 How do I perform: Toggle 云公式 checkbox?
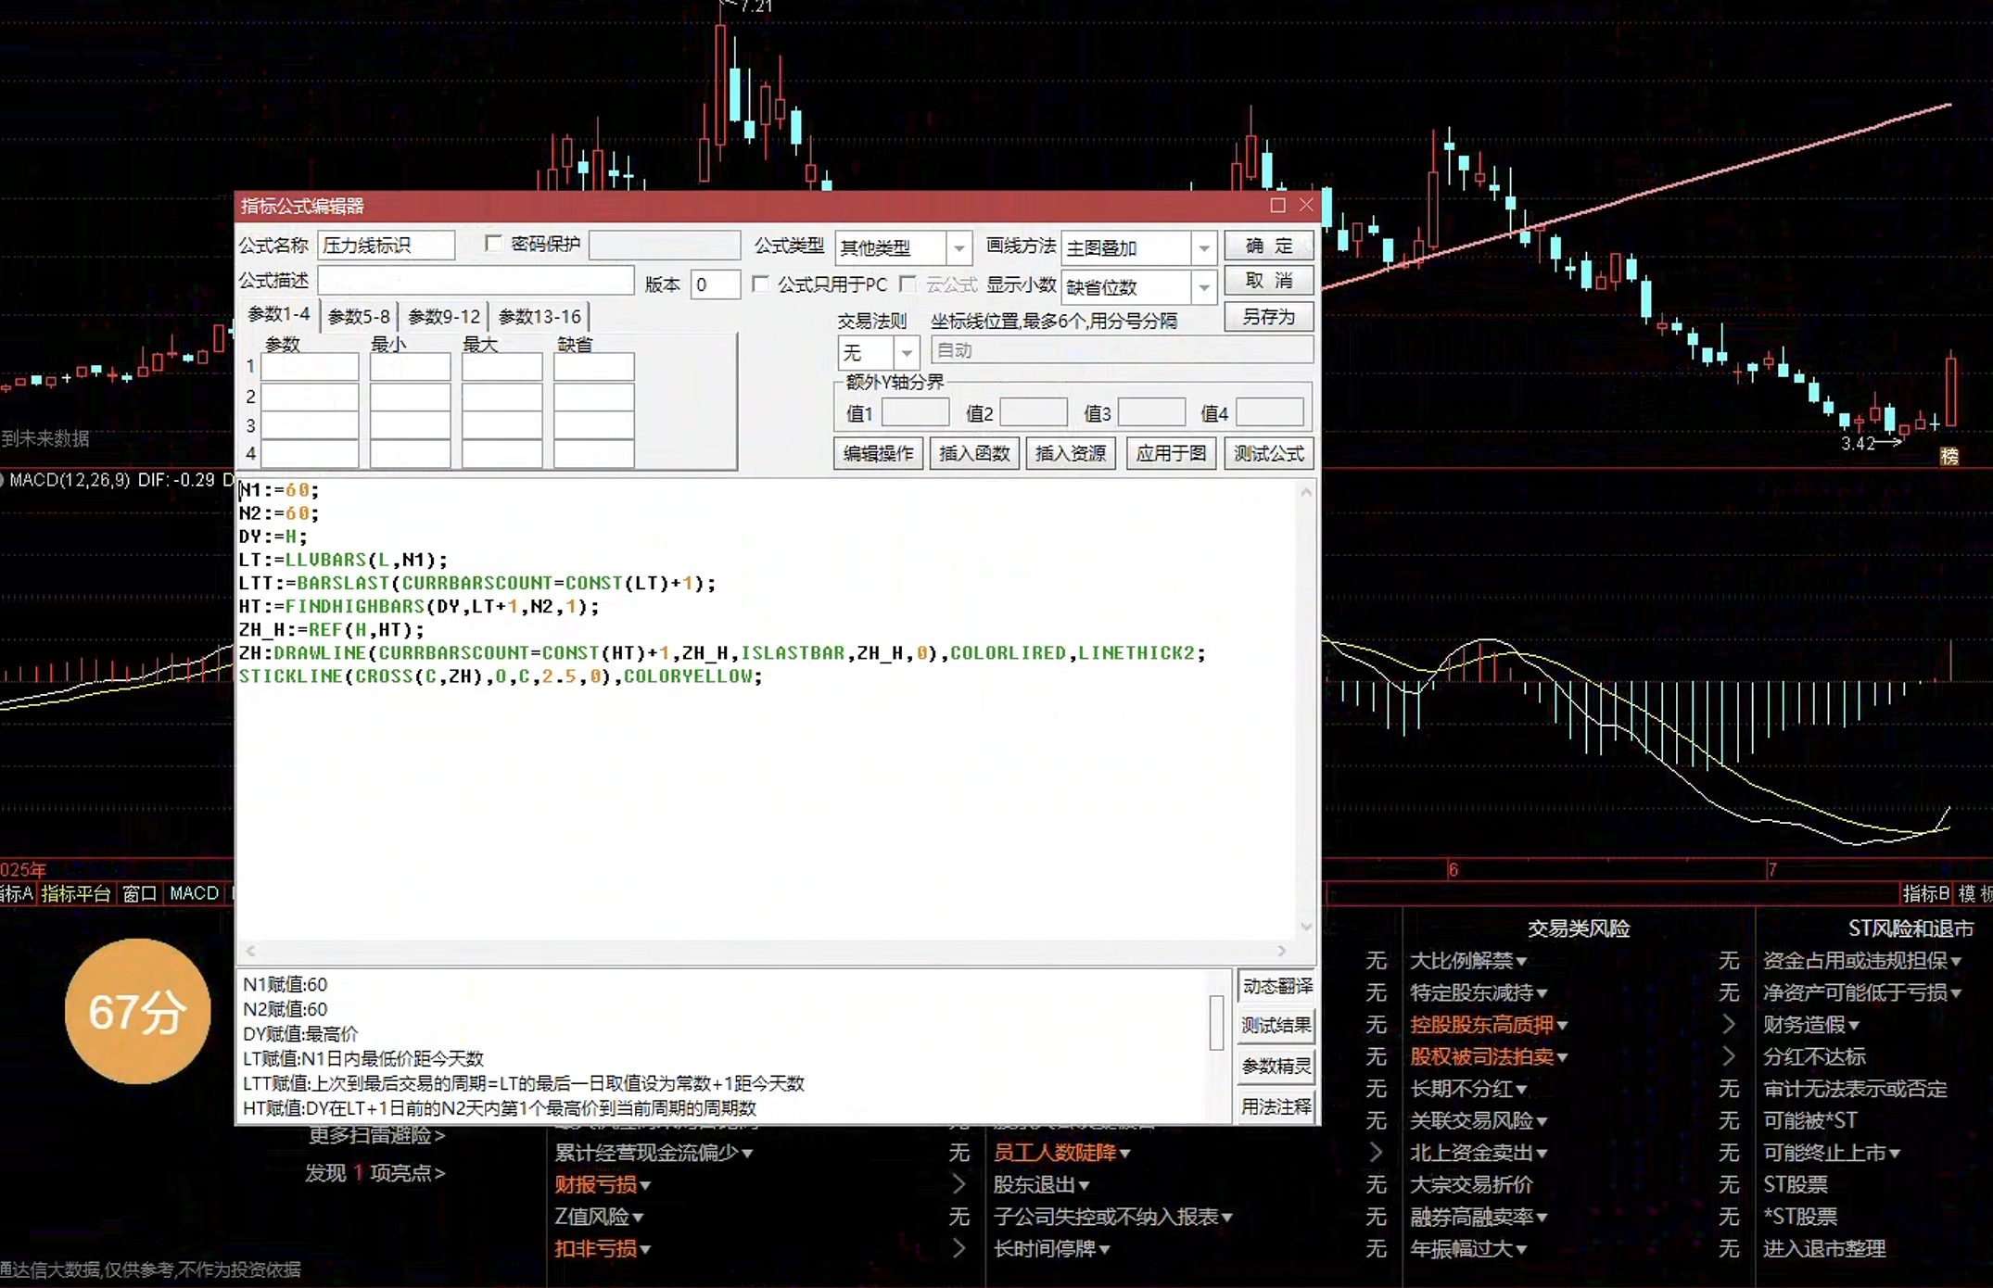point(908,284)
